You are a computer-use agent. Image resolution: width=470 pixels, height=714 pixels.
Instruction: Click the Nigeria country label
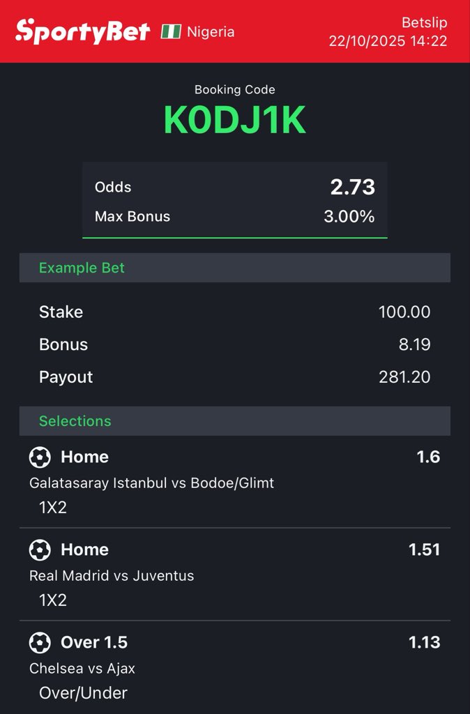[x=211, y=32]
